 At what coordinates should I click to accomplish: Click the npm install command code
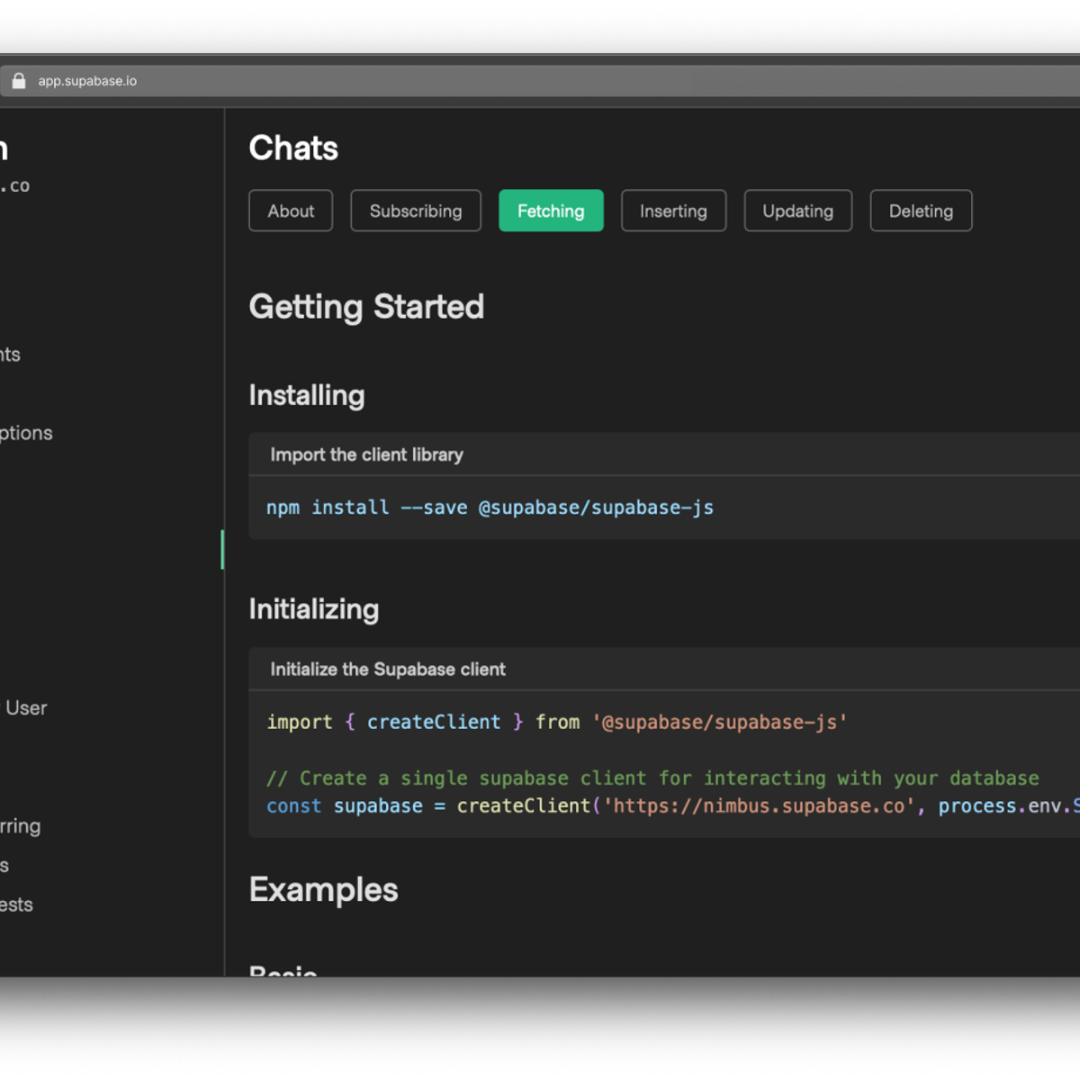[490, 508]
